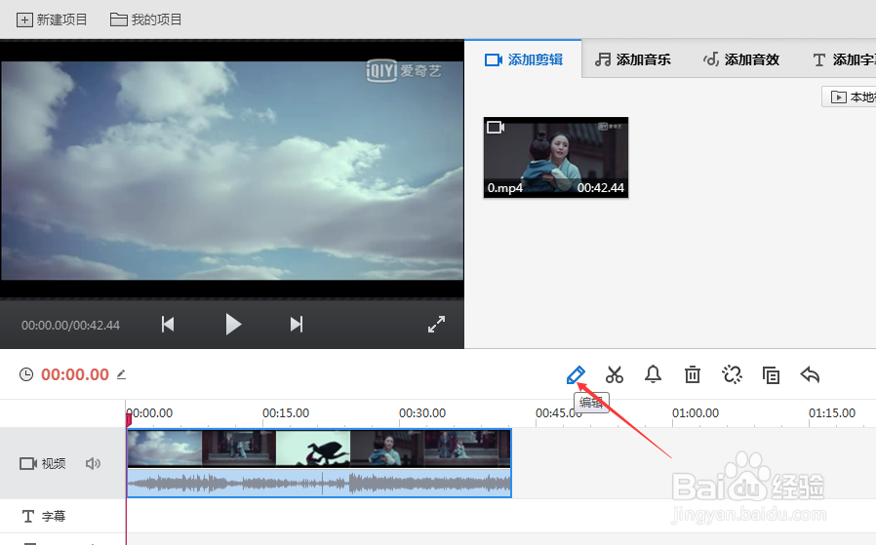Click the 00:00.00/00:42.44 preview time

[x=70, y=325]
